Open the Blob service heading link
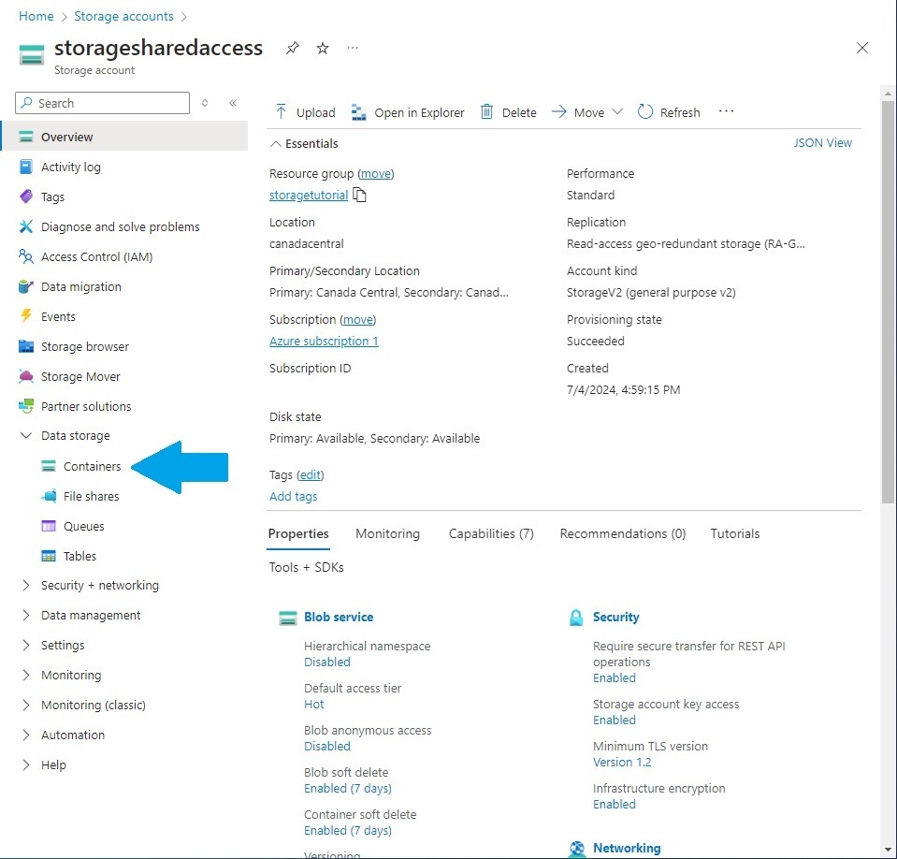This screenshot has width=897, height=859. click(339, 617)
